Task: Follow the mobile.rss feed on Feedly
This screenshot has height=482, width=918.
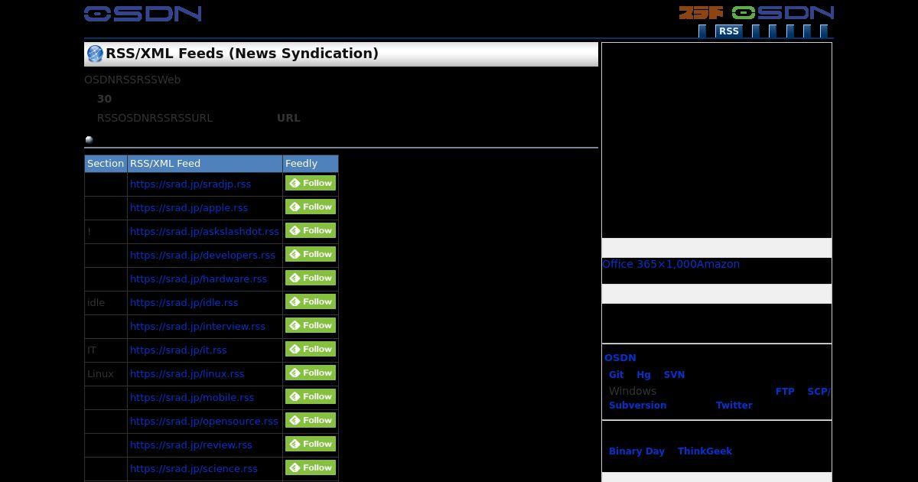Action: pyautogui.click(x=311, y=396)
